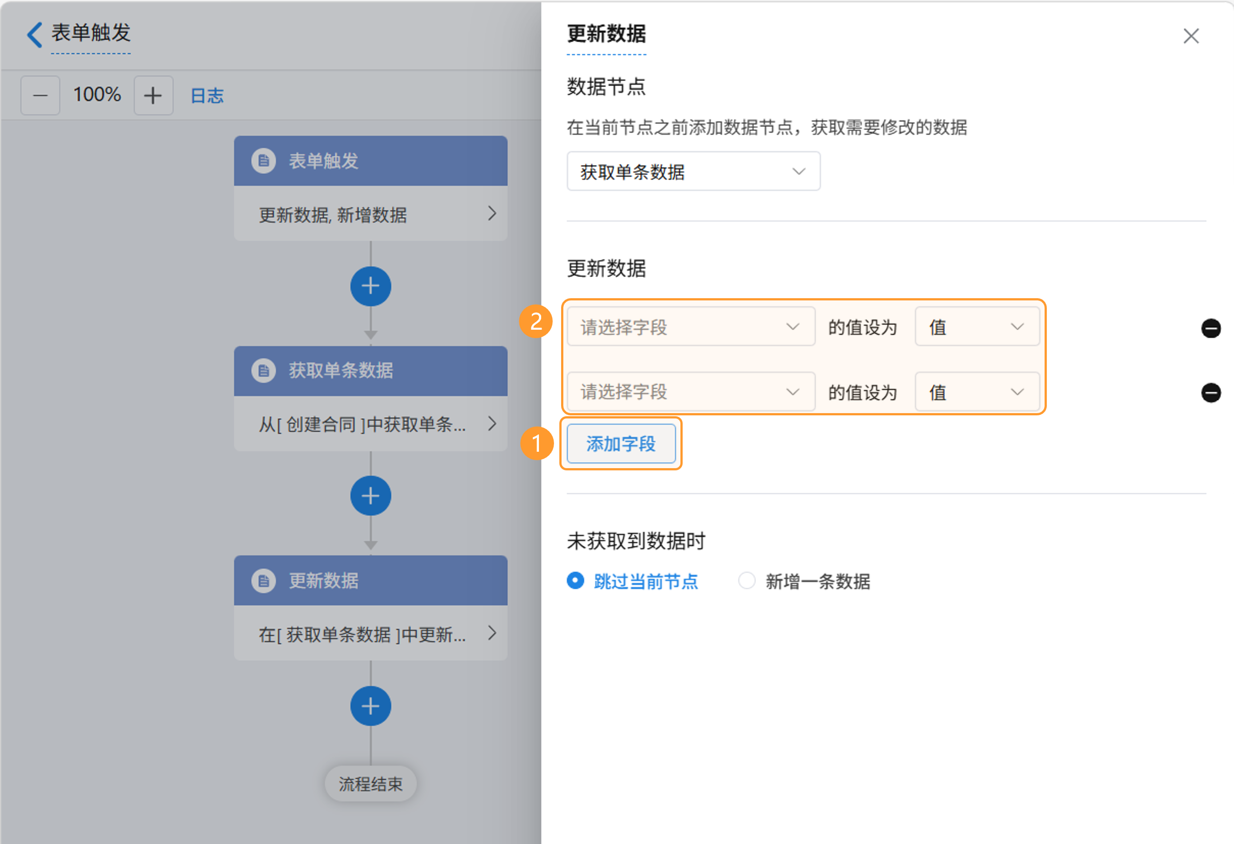Image resolution: width=1234 pixels, height=844 pixels.
Task: Open the 日志 link
Action: pyautogui.click(x=207, y=95)
